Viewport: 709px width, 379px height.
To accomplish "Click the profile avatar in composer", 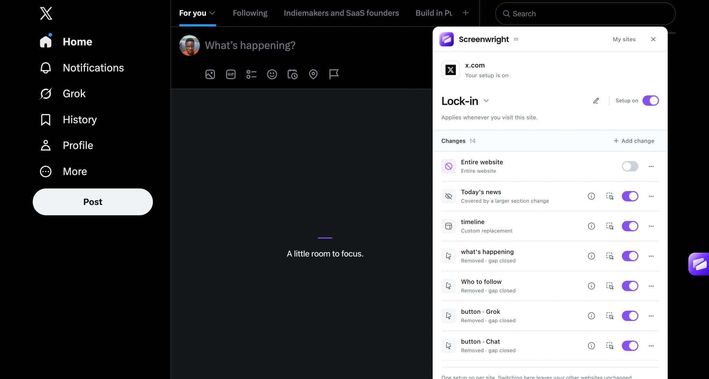I will pos(189,45).
